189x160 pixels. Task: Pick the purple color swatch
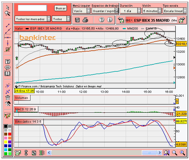pos(10,142)
